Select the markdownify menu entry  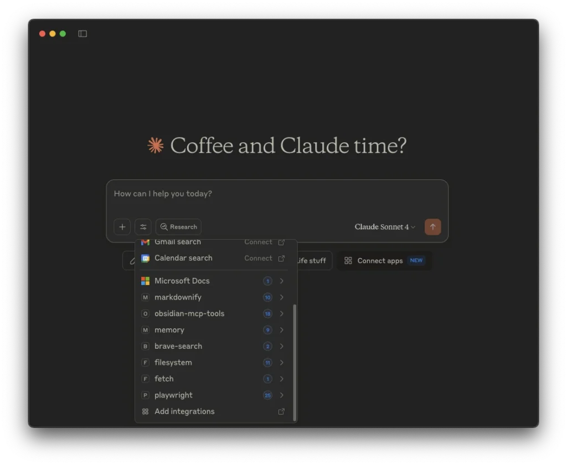[213, 297]
